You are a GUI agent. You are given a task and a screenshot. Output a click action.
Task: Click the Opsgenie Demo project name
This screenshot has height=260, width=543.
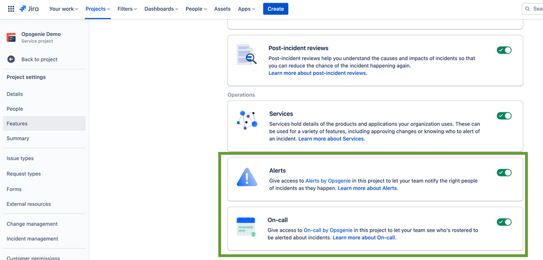41,34
